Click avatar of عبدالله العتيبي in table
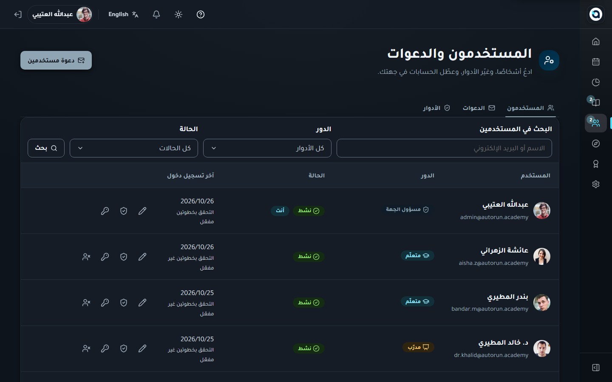 point(542,211)
